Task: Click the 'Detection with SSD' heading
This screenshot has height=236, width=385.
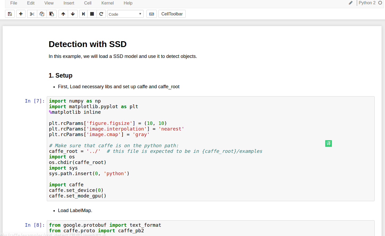Action: click(87, 44)
